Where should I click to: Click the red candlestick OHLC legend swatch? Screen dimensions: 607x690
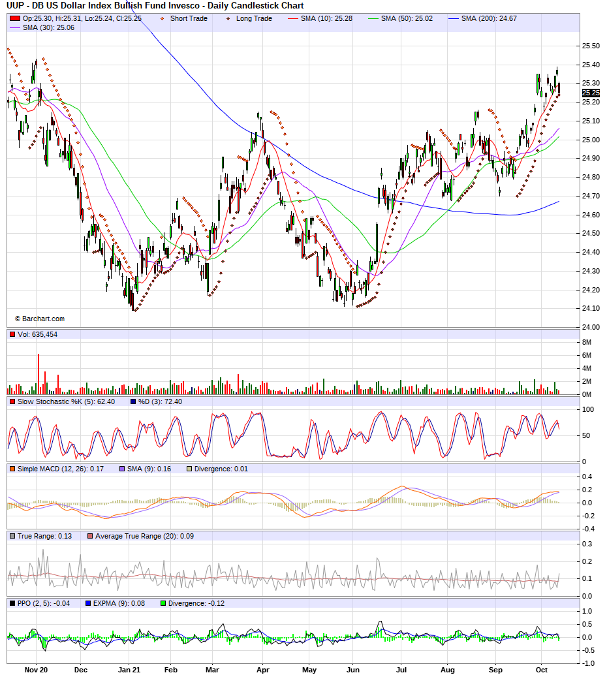click(15, 18)
